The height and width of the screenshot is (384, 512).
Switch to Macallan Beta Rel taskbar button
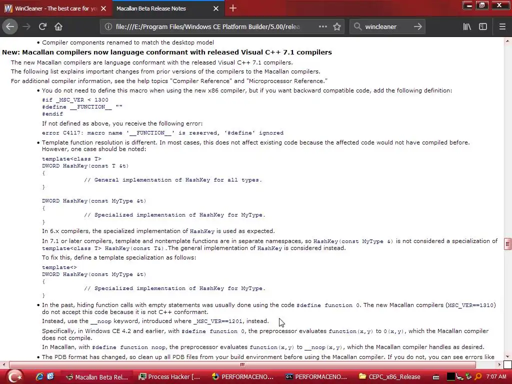[97, 377]
